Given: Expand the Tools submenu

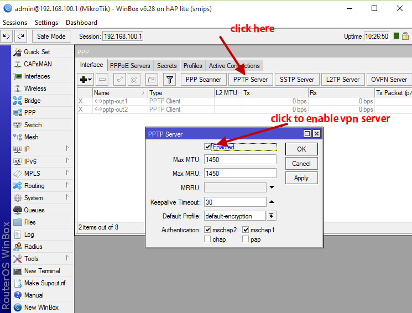Looking at the screenshot, I should [67, 258].
